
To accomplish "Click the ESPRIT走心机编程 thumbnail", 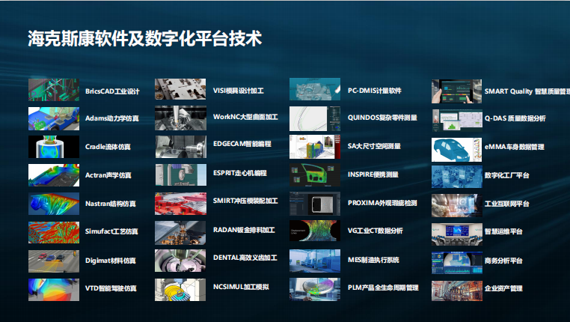I will [181, 174].
